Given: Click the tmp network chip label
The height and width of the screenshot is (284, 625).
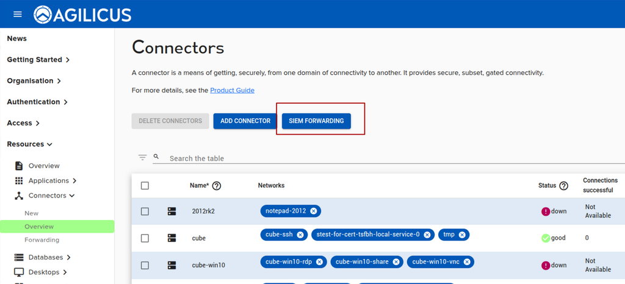Looking at the screenshot, I should coord(449,235).
